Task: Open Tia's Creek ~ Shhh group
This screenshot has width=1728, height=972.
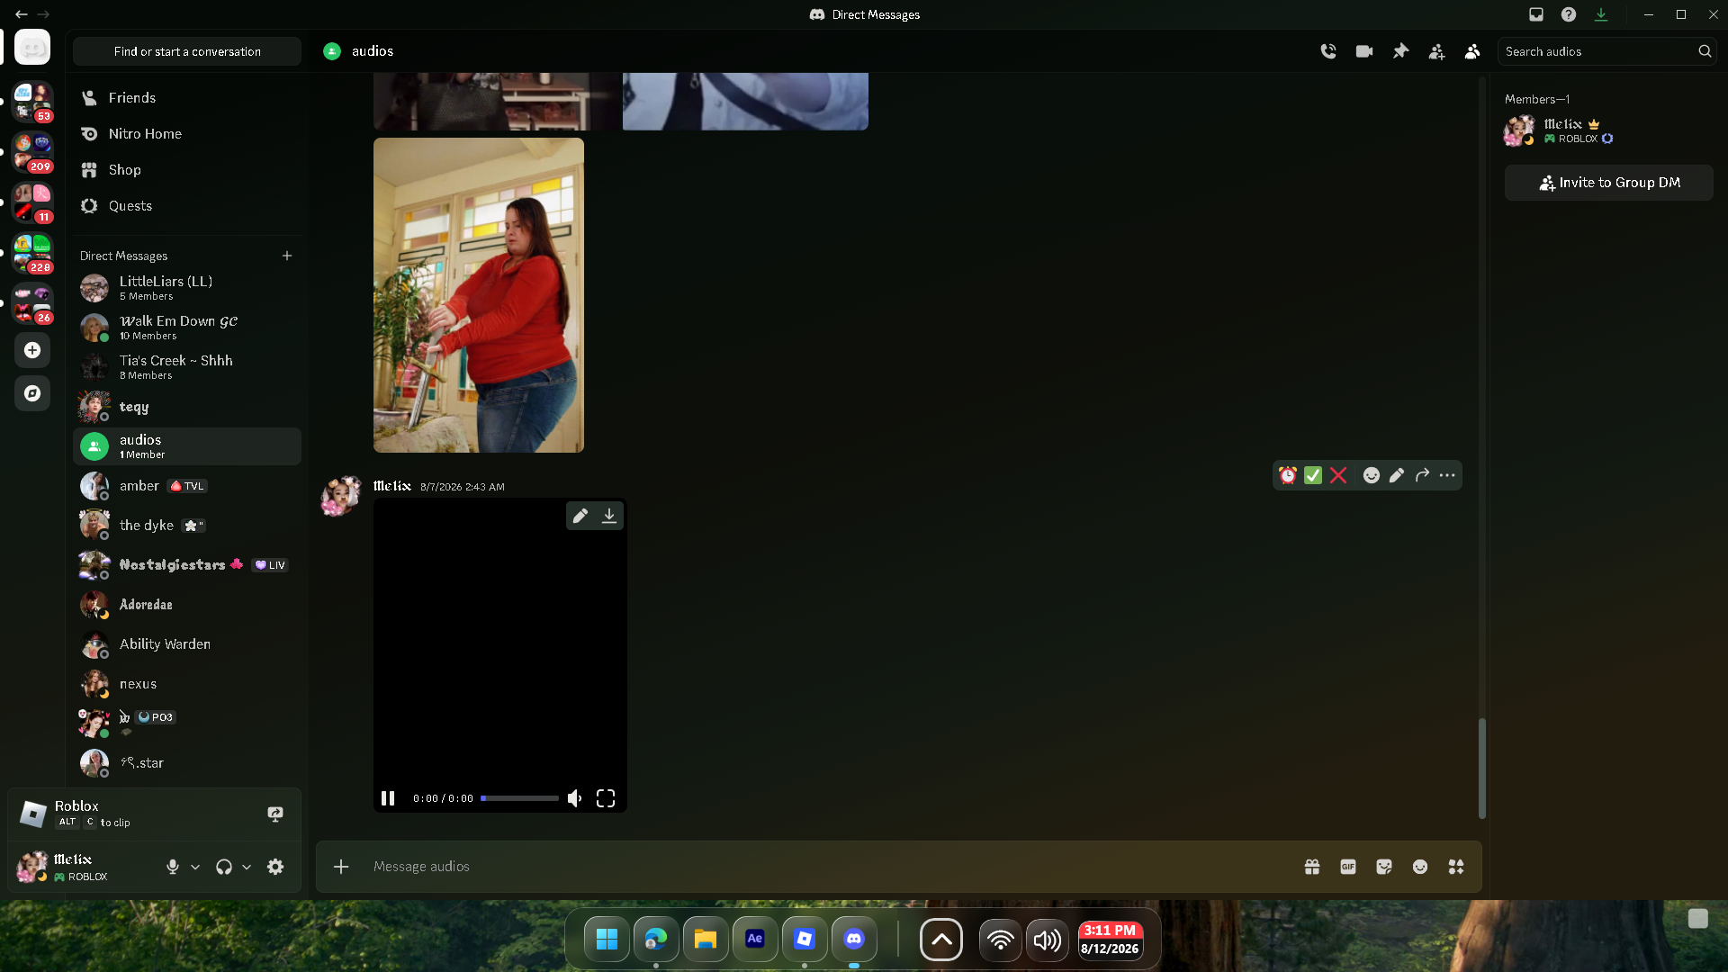Action: pos(187,367)
